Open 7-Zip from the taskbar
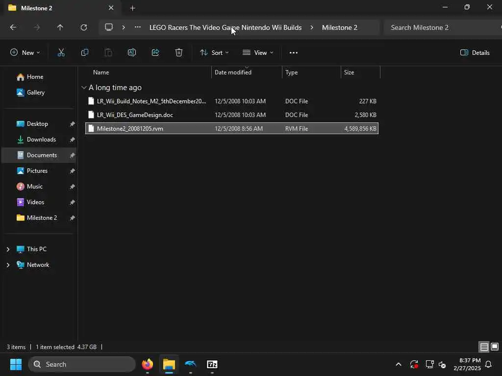The width and height of the screenshot is (502, 376). tap(212, 364)
